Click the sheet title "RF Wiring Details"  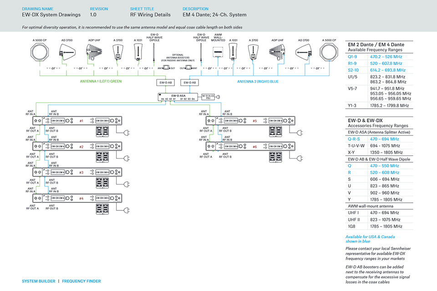[150, 15]
